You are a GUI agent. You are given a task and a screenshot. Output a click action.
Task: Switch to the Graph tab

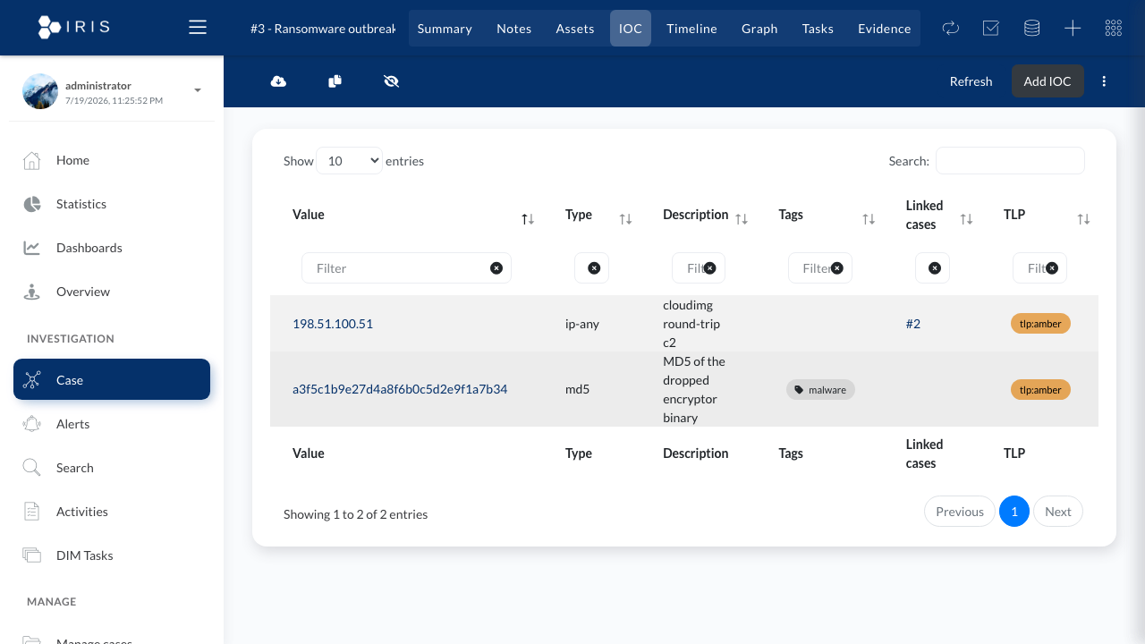pos(759,28)
